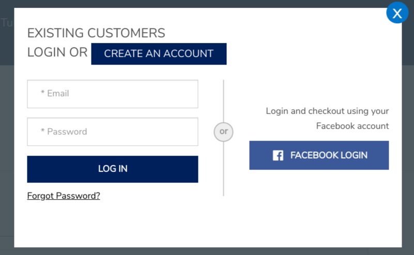Click the vertical divider line above "or"
This screenshot has width=414, height=255.
[x=223, y=101]
